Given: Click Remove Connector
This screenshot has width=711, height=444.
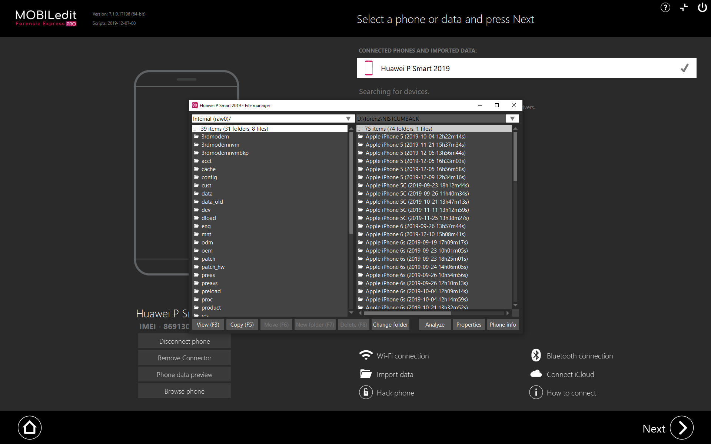Looking at the screenshot, I should (x=185, y=358).
